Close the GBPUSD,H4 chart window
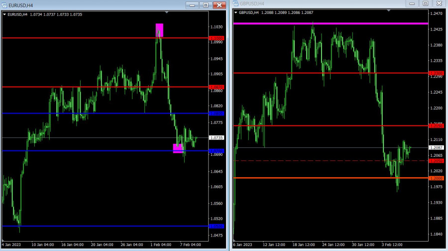Screen dimensions: 448x251 point(438,3)
